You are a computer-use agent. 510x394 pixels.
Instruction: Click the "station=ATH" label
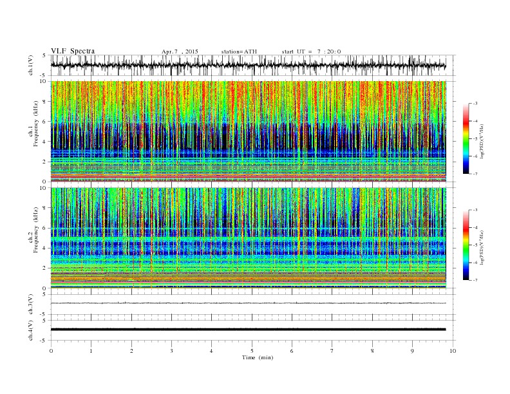239,52
